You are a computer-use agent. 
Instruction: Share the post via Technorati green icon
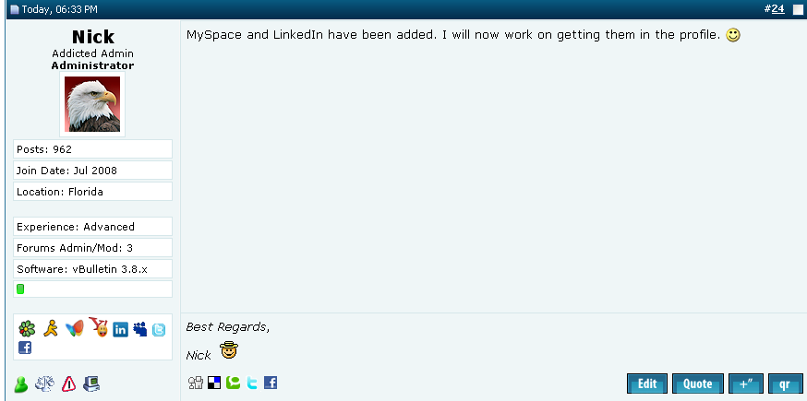click(x=234, y=383)
